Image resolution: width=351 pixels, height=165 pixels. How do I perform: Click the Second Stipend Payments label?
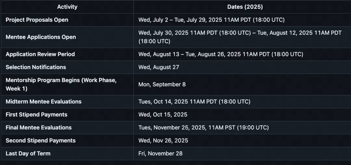coord(41,141)
